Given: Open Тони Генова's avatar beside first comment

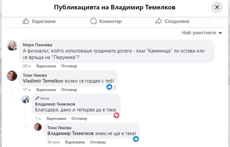Looking at the screenshot, I should point(12,76).
